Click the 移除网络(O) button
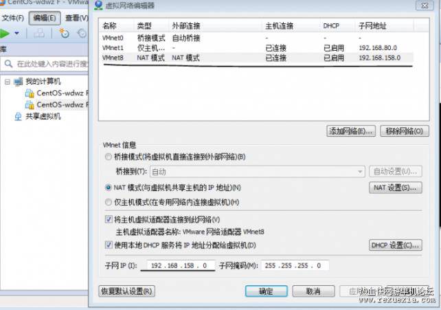Screen dimensions: 441x310 click(x=405, y=131)
